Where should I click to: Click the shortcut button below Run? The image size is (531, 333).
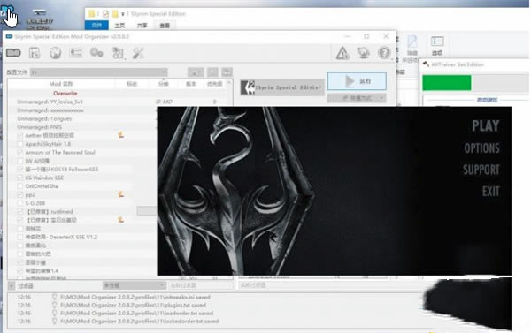click(357, 98)
